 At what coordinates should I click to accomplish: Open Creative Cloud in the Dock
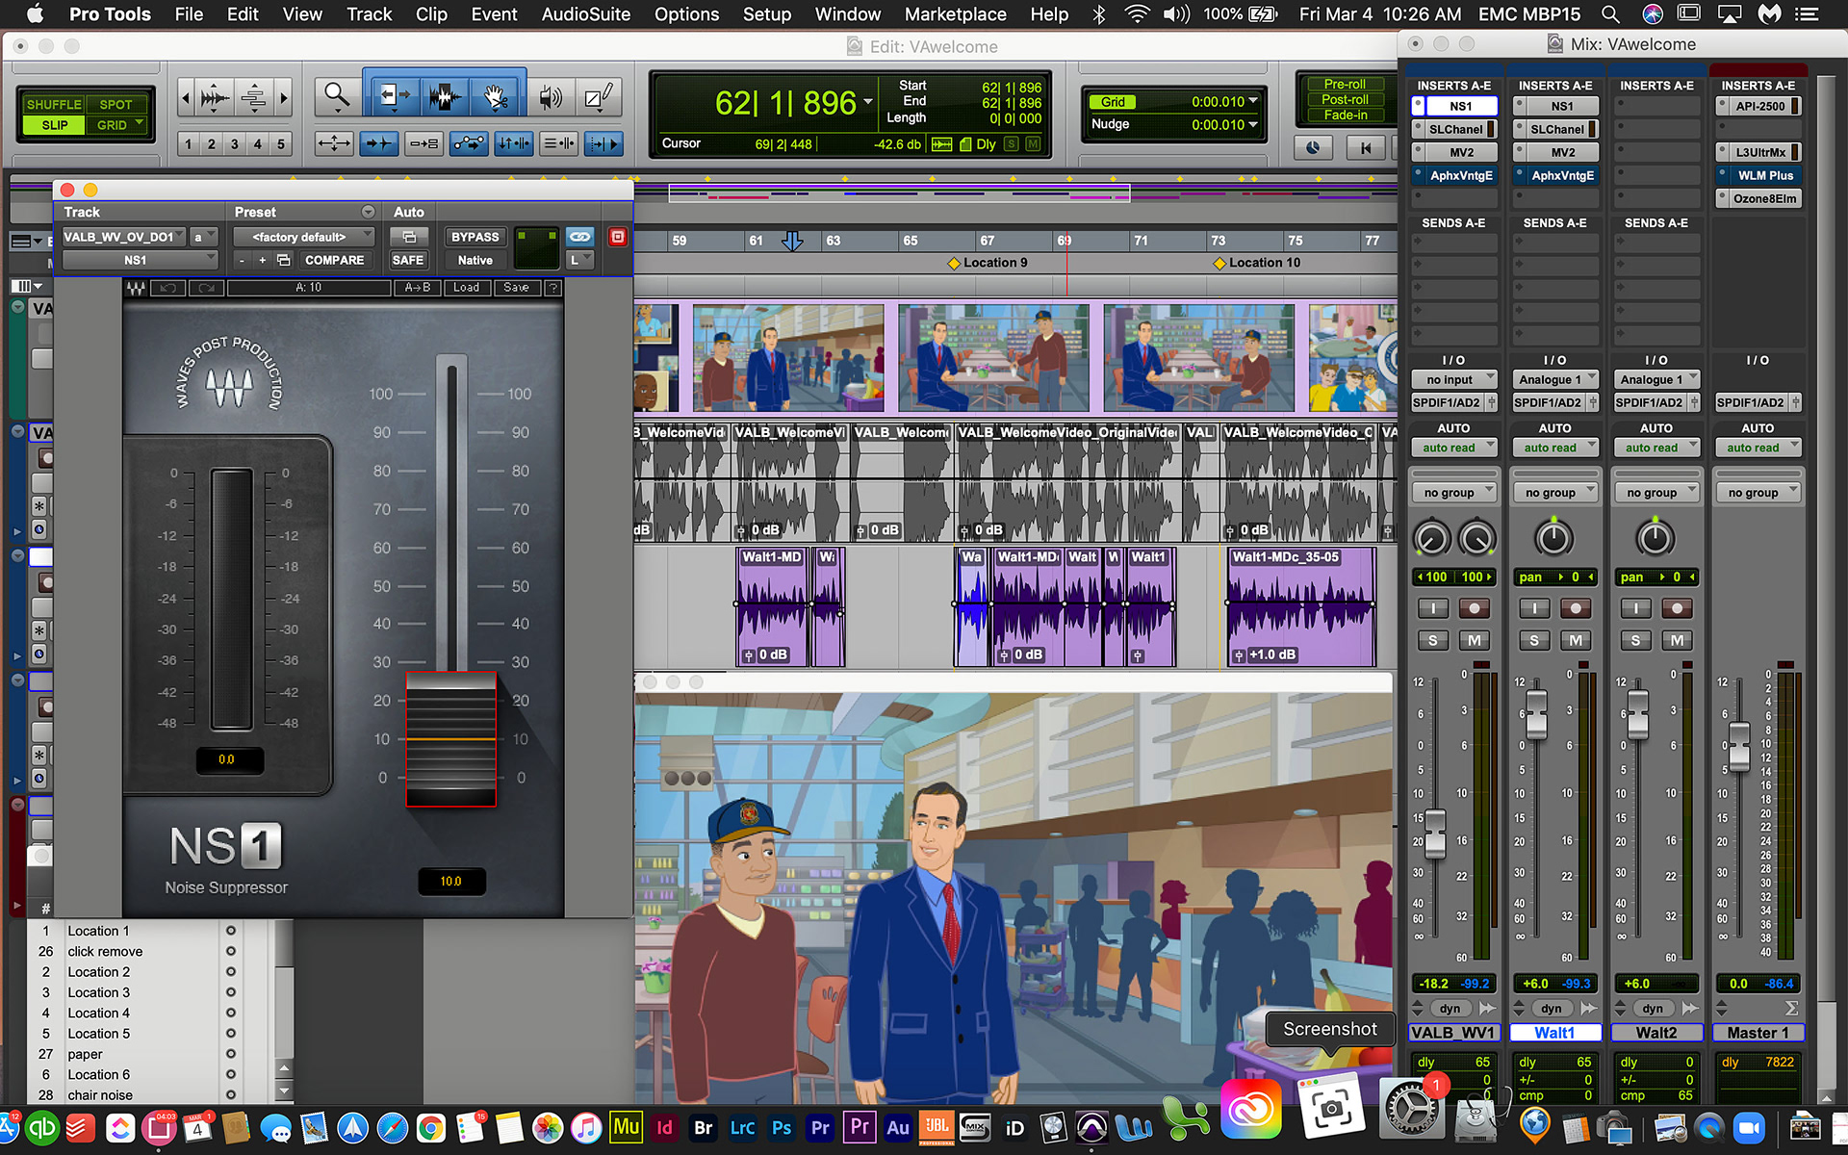coord(1250,1109)
